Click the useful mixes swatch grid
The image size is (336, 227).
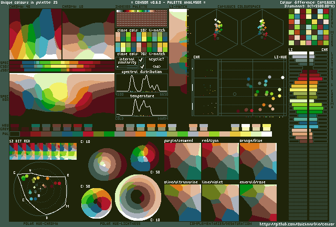point(309,27)
